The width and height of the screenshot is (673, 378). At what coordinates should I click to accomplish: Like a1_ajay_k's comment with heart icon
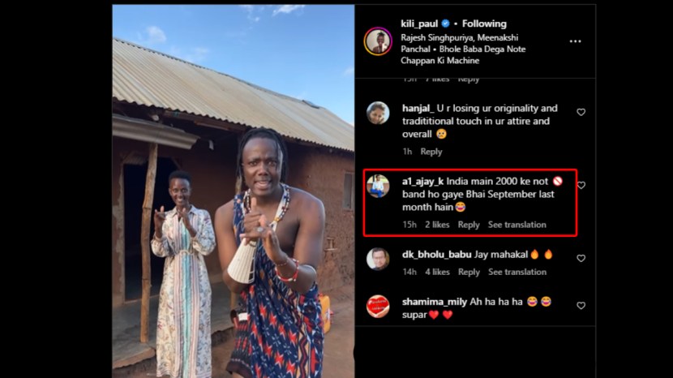pyautogui.click(x=581, y=185)
